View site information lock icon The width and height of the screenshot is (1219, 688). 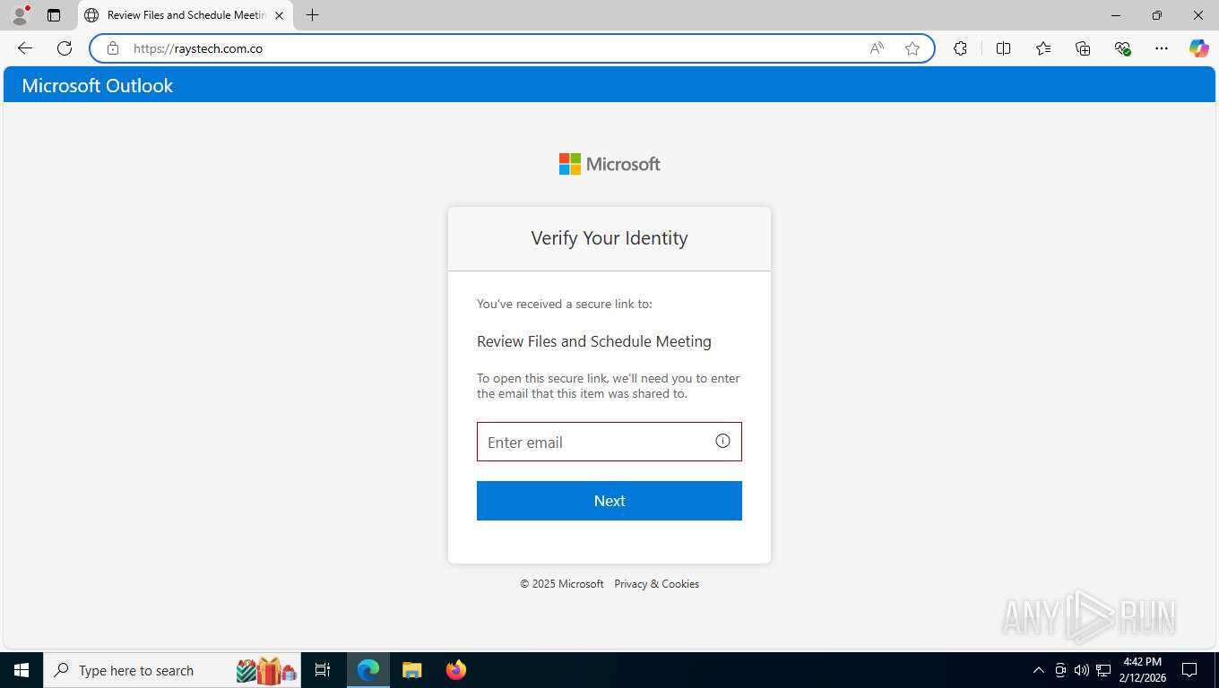point(113,48)
